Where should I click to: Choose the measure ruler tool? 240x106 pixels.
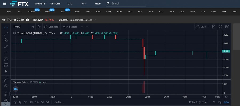(x=6, y=79)
